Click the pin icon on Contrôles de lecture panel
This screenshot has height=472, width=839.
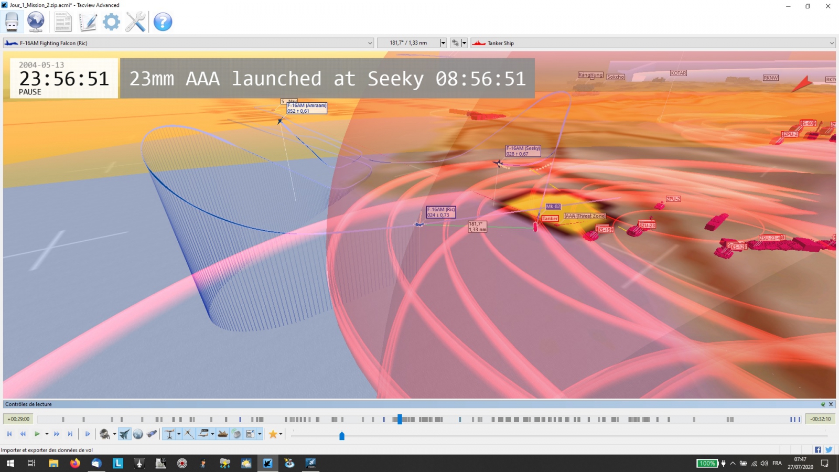pyautogui.click(x=823, y=404)
